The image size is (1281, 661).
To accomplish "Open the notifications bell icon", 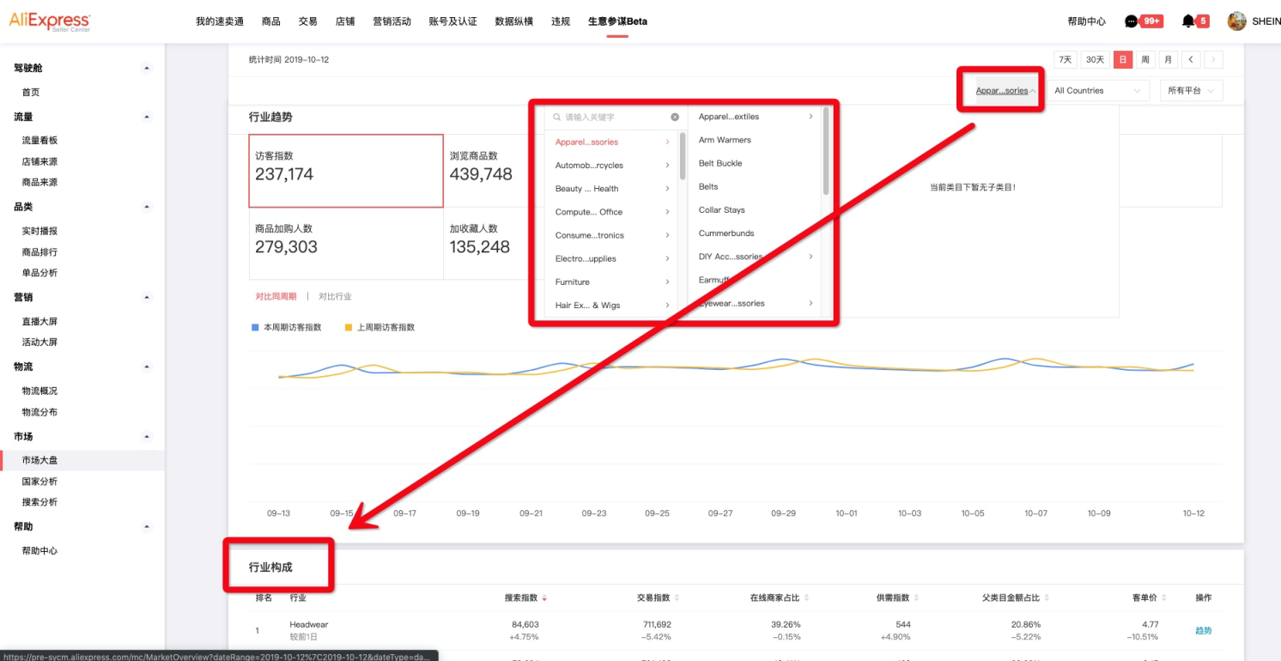I will tap(1188, 21).
